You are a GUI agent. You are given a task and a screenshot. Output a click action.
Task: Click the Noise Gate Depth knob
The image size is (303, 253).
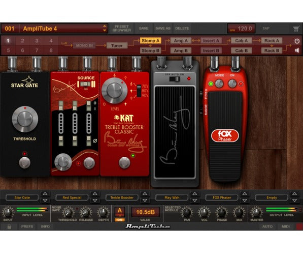pos(104,212)
